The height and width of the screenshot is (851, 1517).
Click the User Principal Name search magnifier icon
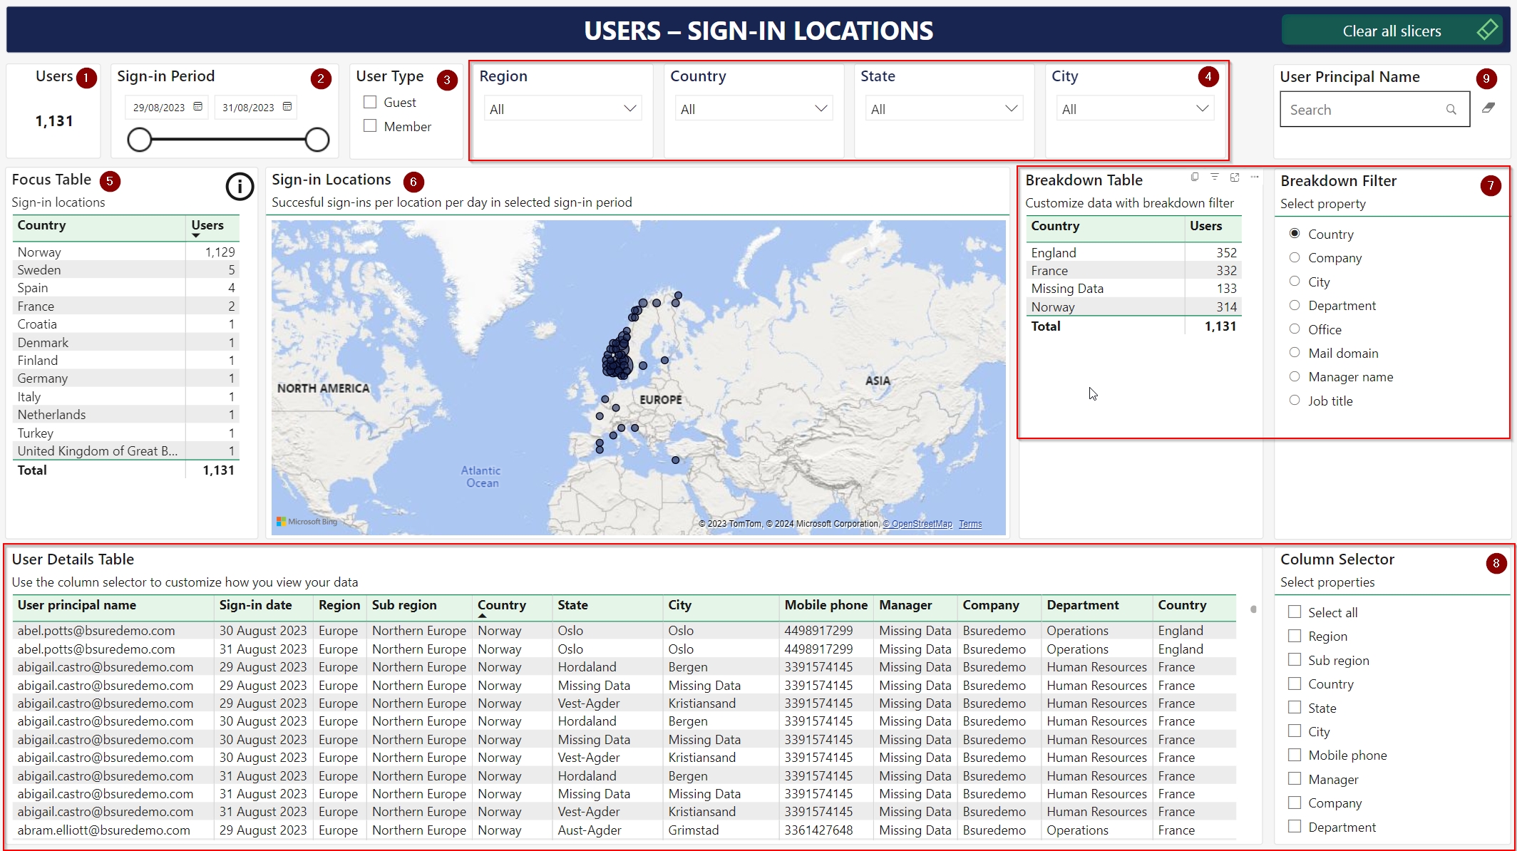click(x=1451, y=110)
